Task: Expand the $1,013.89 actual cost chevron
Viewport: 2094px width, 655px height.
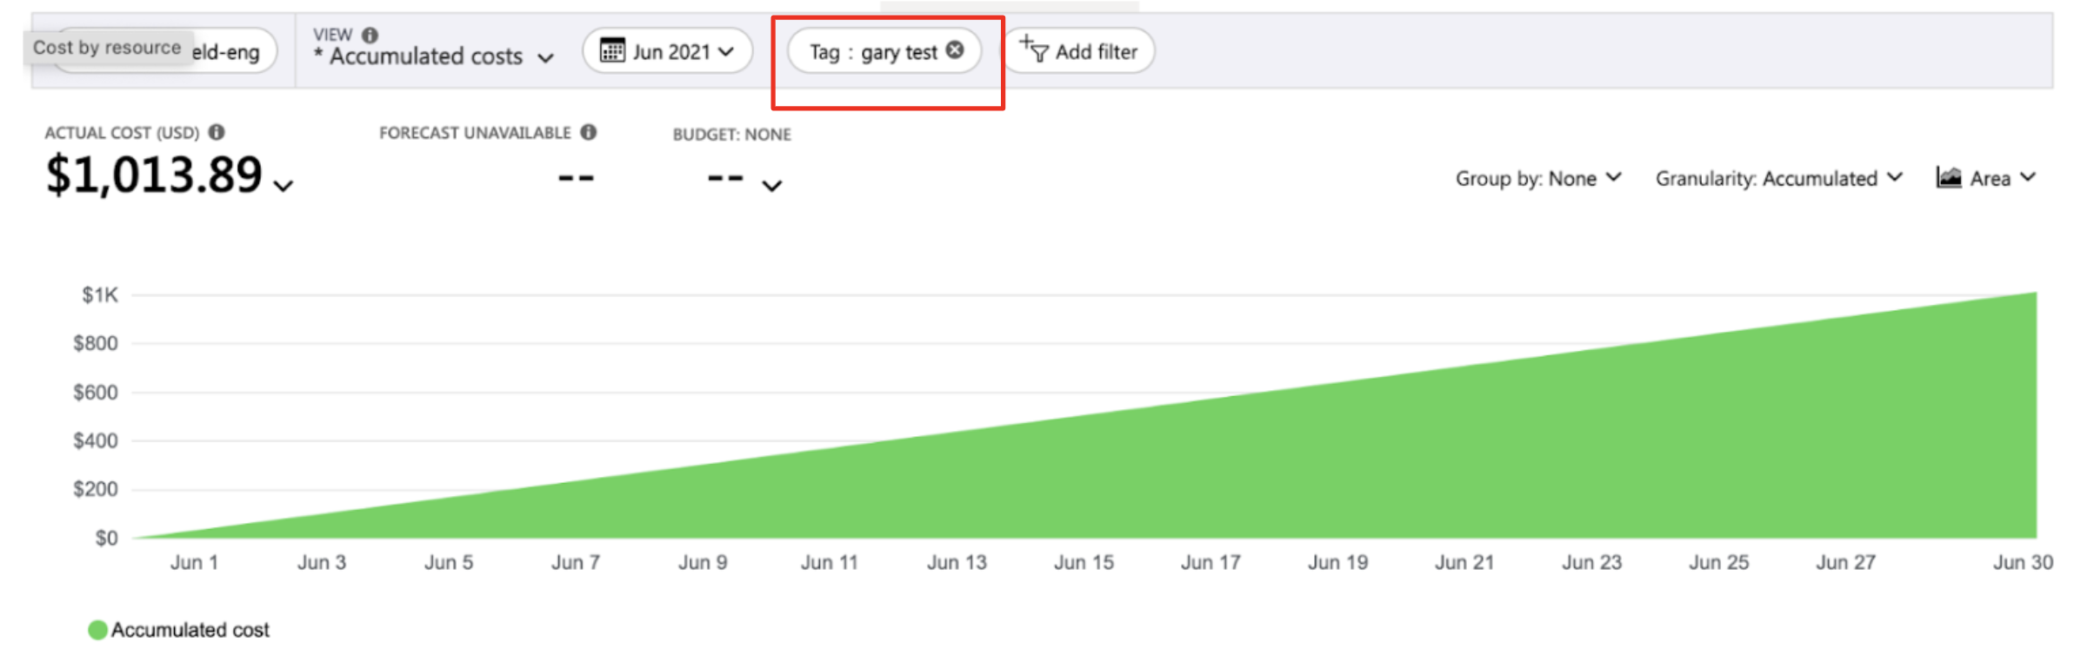Action: (283, 185)
